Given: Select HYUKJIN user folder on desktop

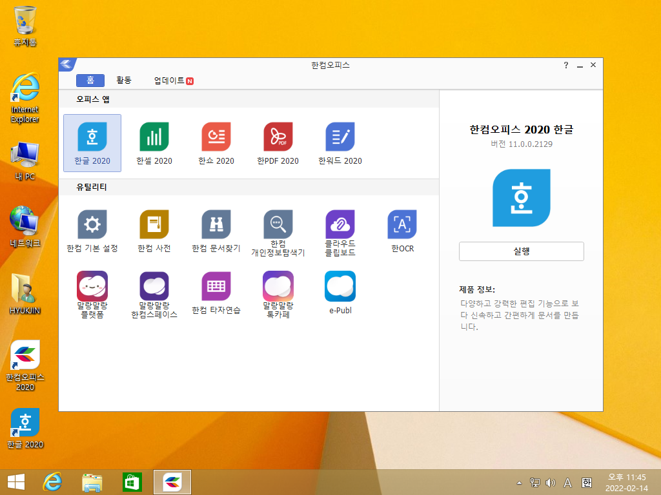Looking at the screenshot, I should pos(25,294).
